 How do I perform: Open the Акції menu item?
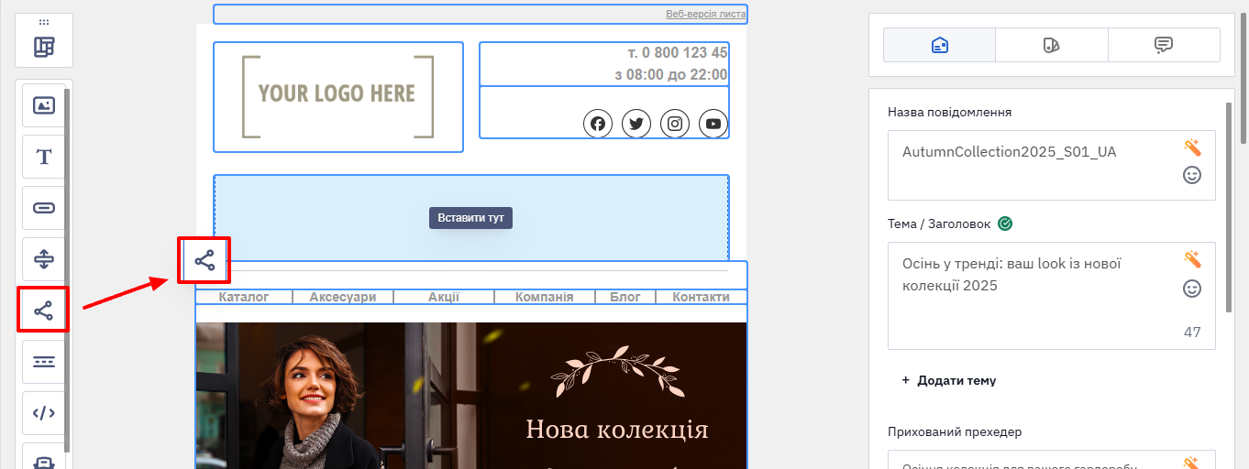pos(444,297)
